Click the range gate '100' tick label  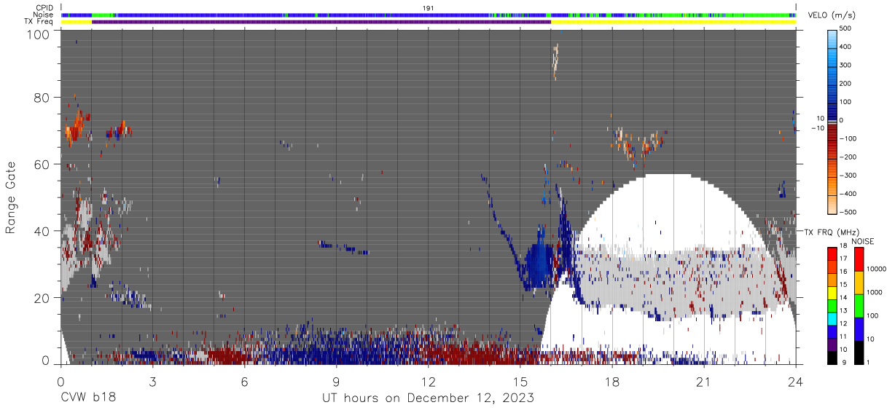tap(38, 34)
